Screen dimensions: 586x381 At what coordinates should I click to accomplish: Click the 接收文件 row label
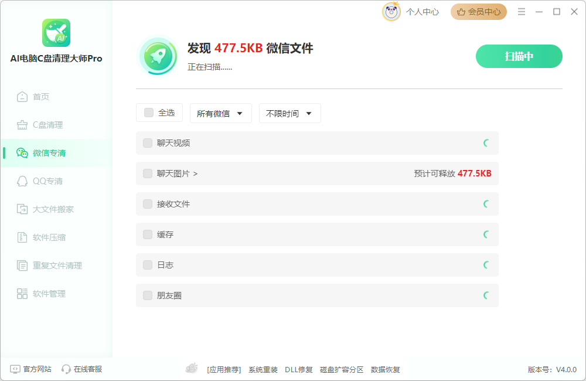pos(173,204)
